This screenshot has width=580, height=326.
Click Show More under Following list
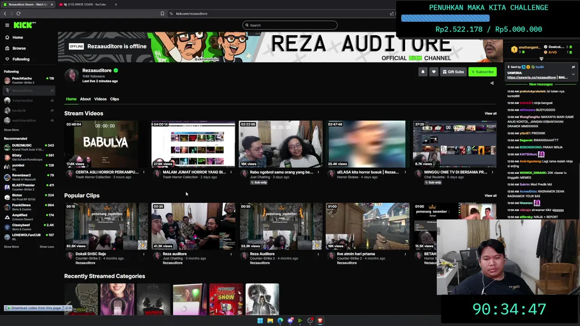[x=11, y=130]
